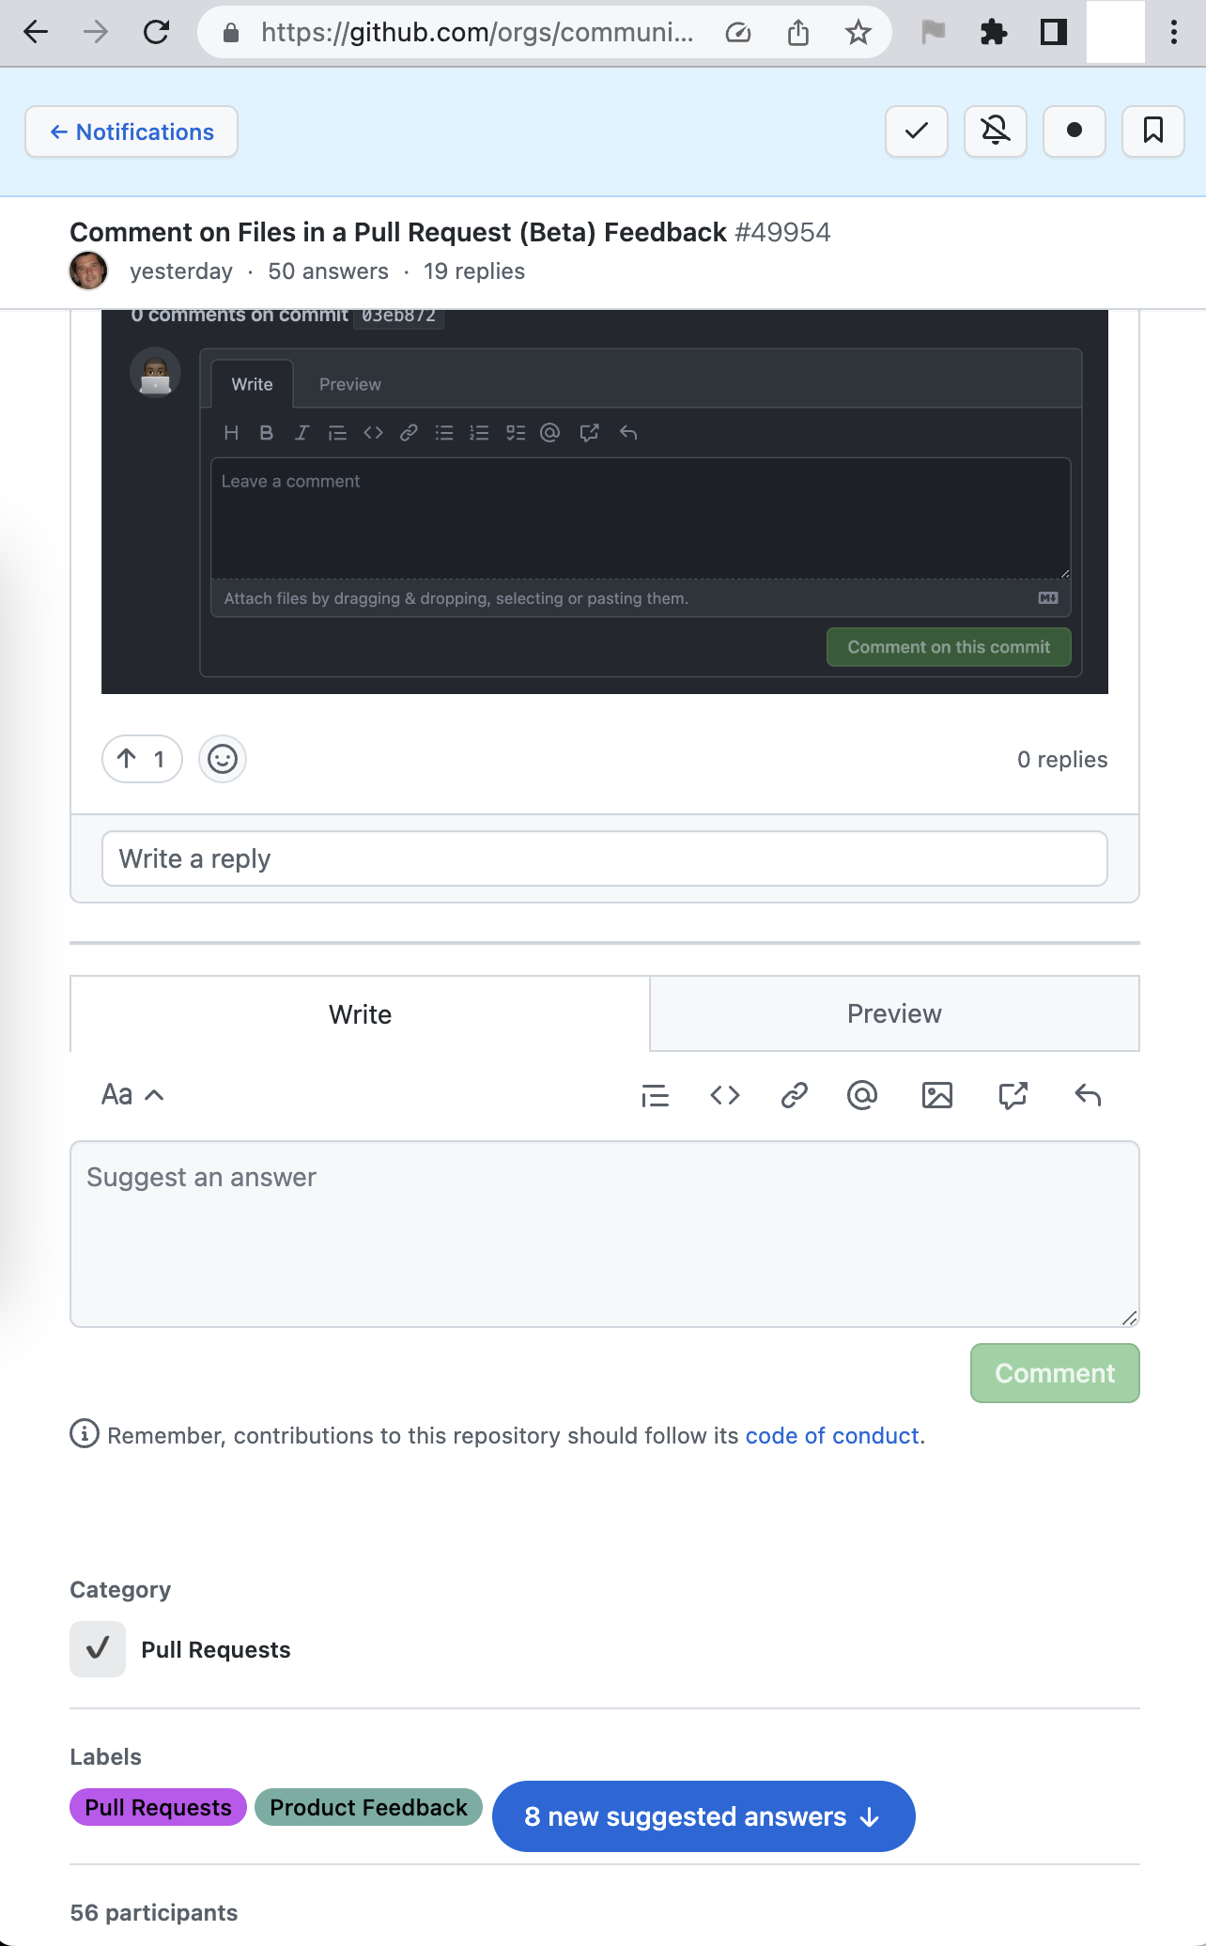The height and width of the screenshot is (1946, 1206).
Task: Select the Write tab
Action: (360, 1013)
